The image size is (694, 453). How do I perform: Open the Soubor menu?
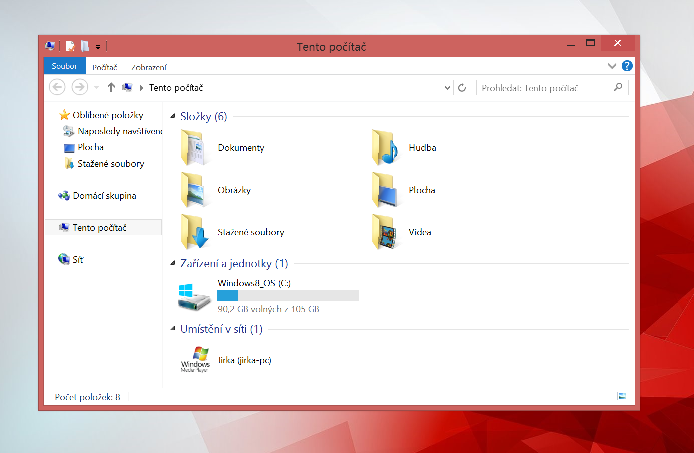pos(65,66)
